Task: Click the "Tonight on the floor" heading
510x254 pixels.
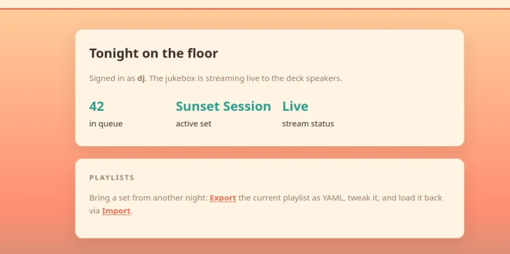Action: tap(154, 53)
